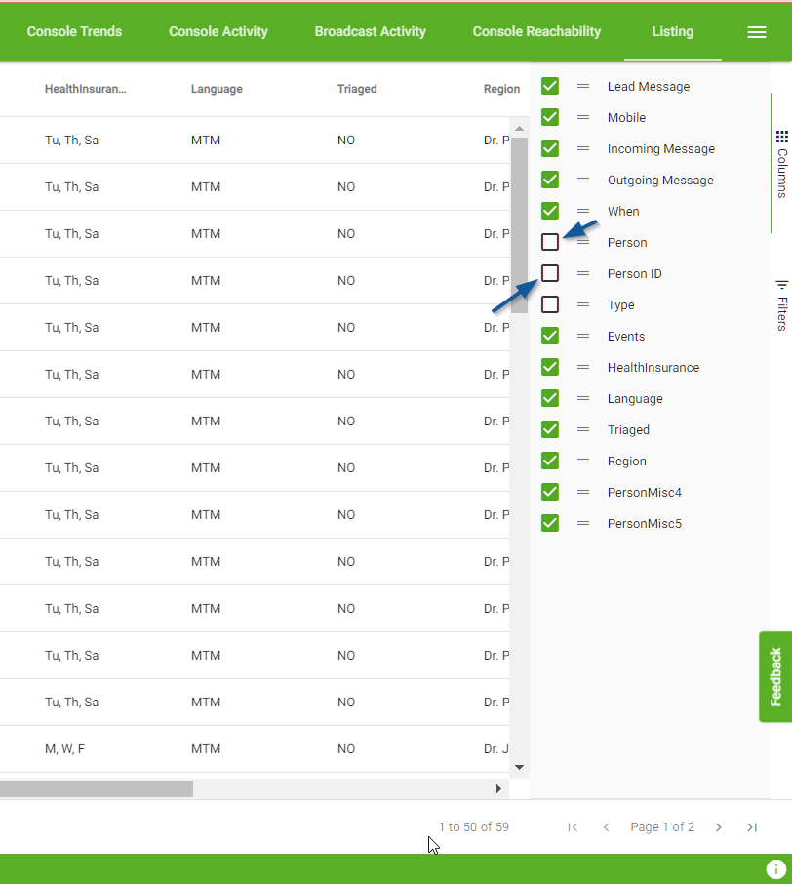Grab the HealthInsurance drag handle
Screen dimensions: 792x884
tap(583, 367)
